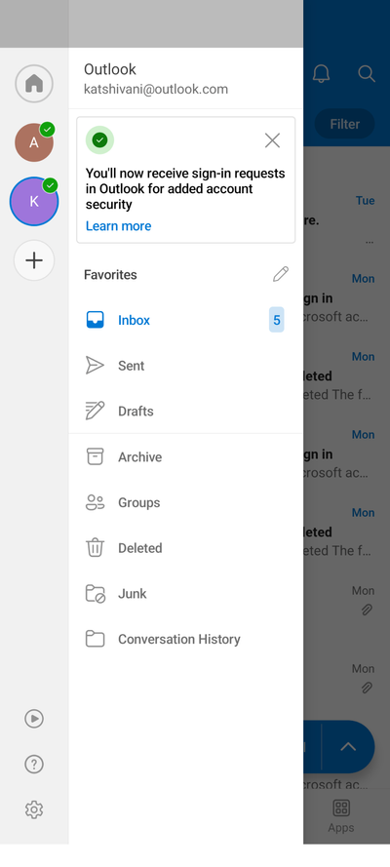This screenshot has height=867, width=390.
Task: Open the Deleted folder
Action: pos(185,548)
